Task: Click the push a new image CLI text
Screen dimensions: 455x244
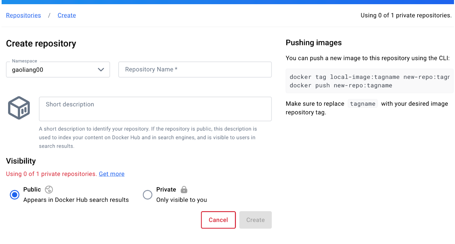Action: (x=368, y=58)
